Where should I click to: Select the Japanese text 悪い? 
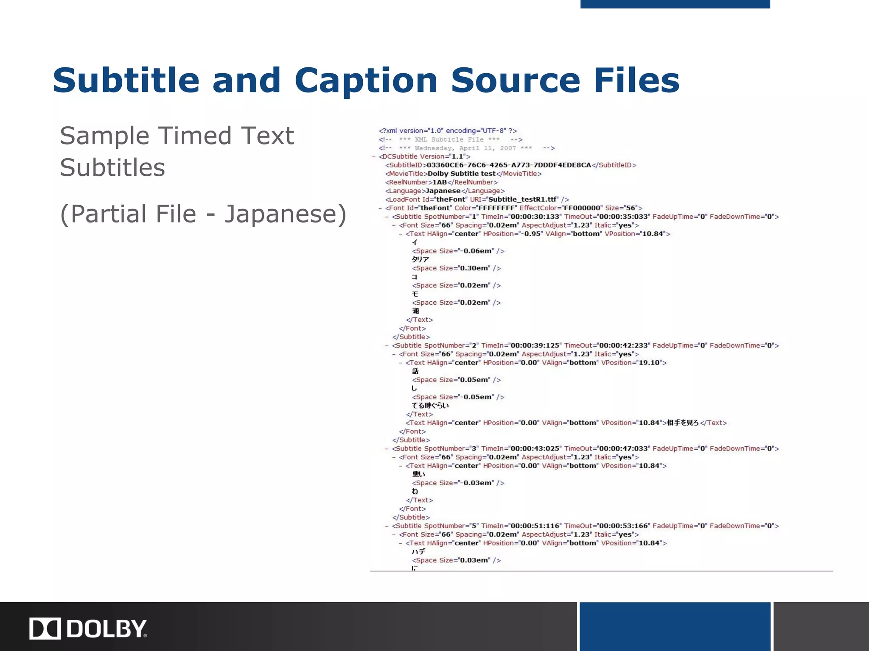(x=419, y=474)
